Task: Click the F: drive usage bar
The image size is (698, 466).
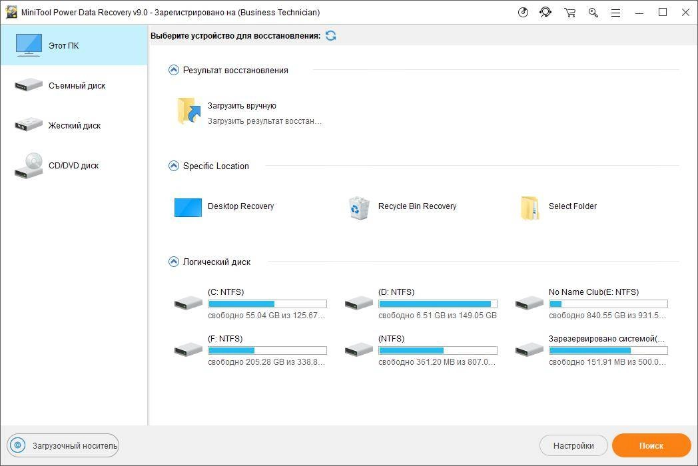Action: click(x=268, y=350)
